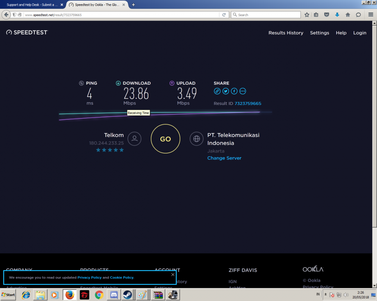Screen dimensions: 377x301
Task: Open Result ID 7323759665 link
Action: pos(248,103)
